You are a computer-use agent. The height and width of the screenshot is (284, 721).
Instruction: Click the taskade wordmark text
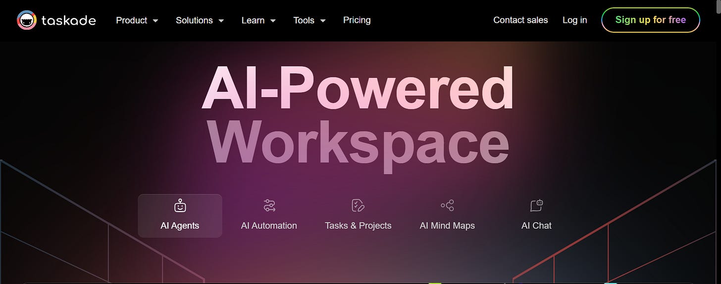[x=69, y=20]
